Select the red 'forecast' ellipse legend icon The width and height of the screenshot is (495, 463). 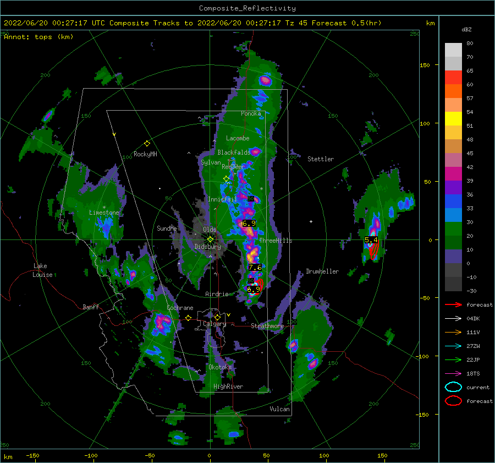point(453,401)
